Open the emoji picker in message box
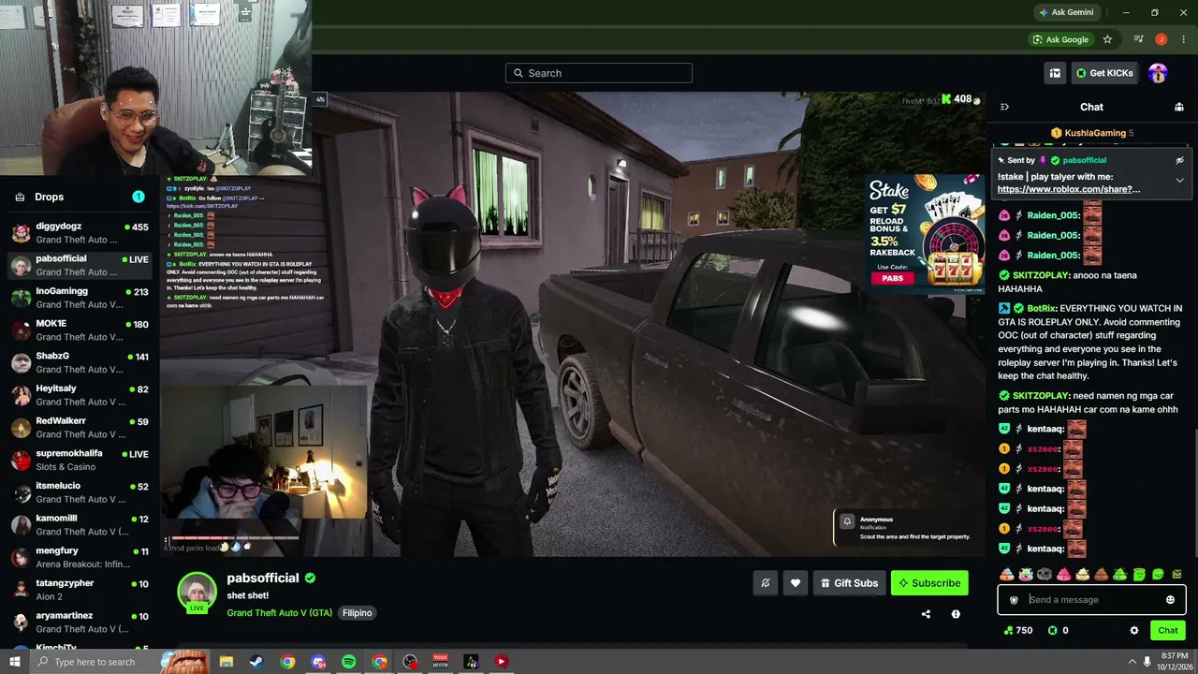The height and width of the screenshot is (674, 1198). [x=1170, y=600]
